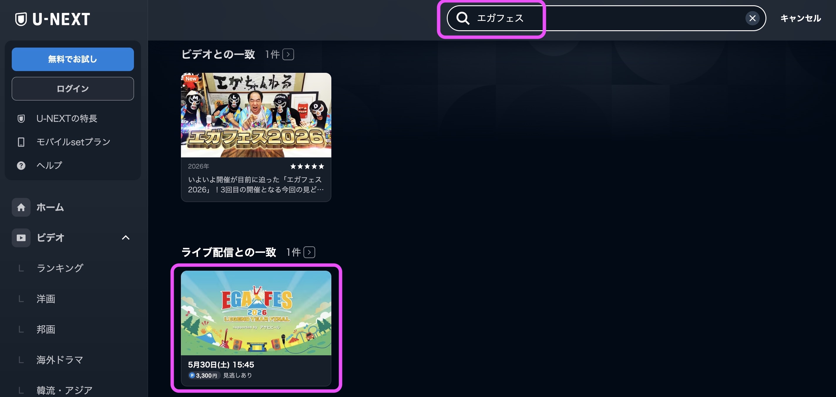Open ランキング submenu item
This screenshot has height=397, width=836.
(60, 268)
